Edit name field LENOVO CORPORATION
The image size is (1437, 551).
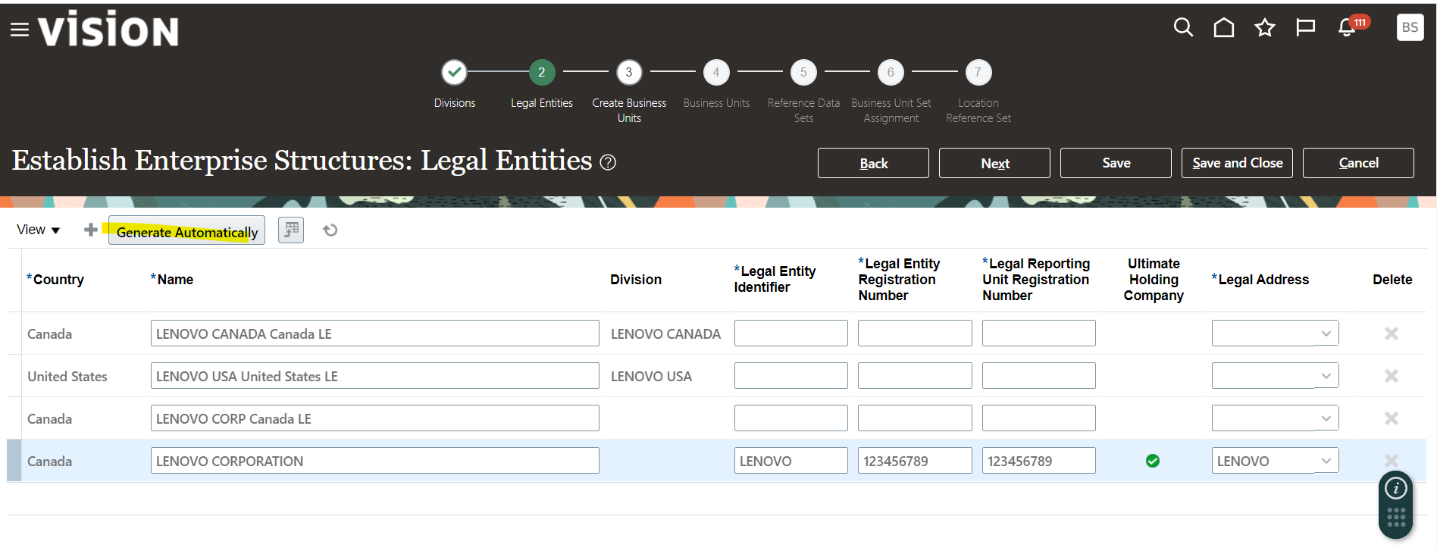click(x=374, y=461)
